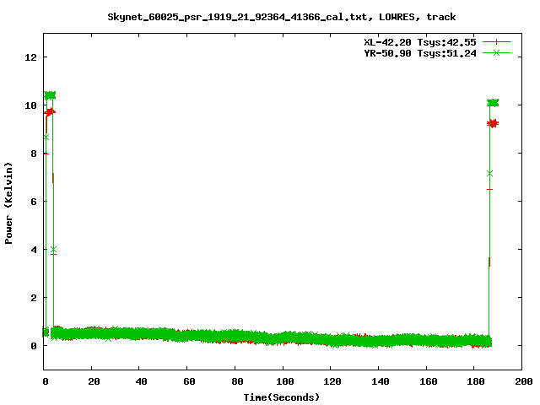Click y-axis tick value 10
The image size is (540, 405).
(x=30, y=105)
